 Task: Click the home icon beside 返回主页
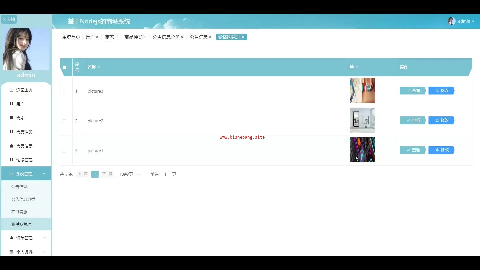tap(11, 90)
